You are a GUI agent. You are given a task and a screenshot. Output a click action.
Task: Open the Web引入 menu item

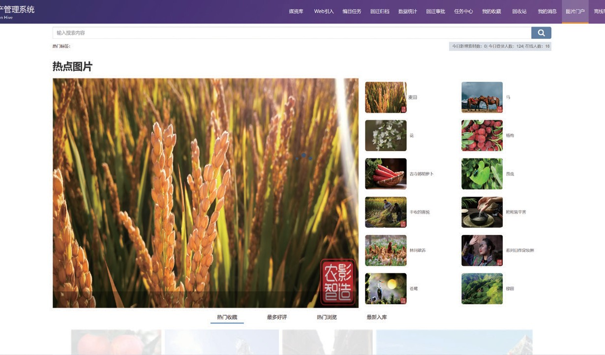click(324, 11)
